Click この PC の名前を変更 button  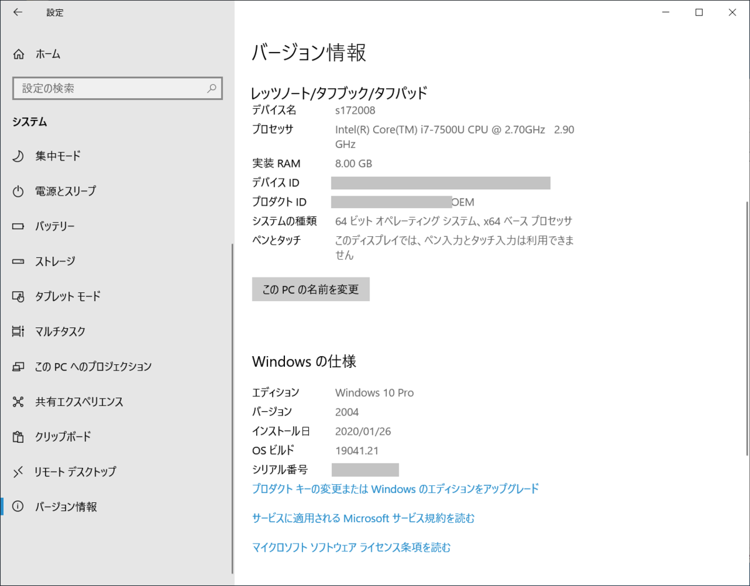(x=311, y=289)
